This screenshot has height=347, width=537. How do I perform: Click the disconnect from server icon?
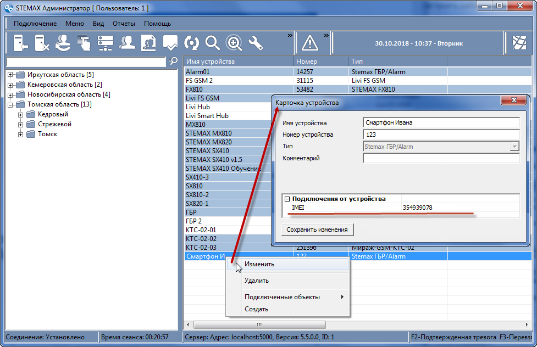[42, 43]
